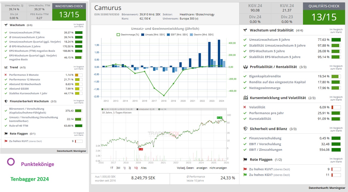This screenshot has height=192, width=348.
Task: Click the Finanzierbarkeit Wachstum shield icon
Action: 6,101
